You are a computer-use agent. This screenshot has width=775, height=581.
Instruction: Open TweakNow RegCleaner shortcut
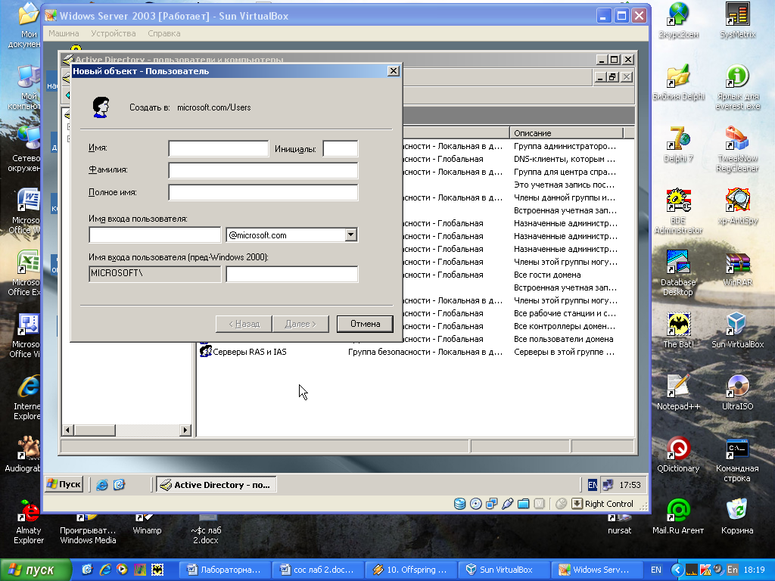click(x=737, y=148)
